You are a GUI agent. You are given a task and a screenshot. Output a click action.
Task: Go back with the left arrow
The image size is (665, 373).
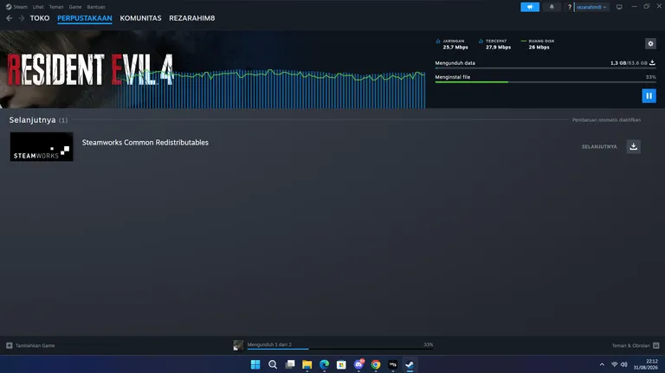[x=10, y=18]
